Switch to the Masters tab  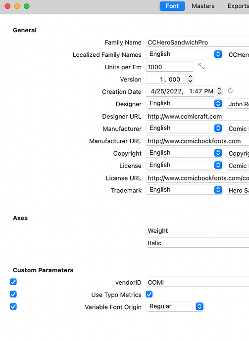203,6
